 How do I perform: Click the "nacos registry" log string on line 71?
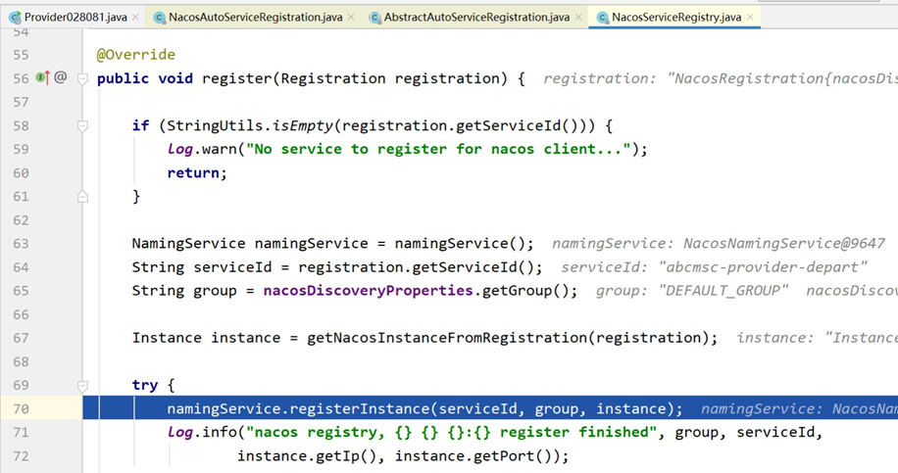tap(451, 433)
